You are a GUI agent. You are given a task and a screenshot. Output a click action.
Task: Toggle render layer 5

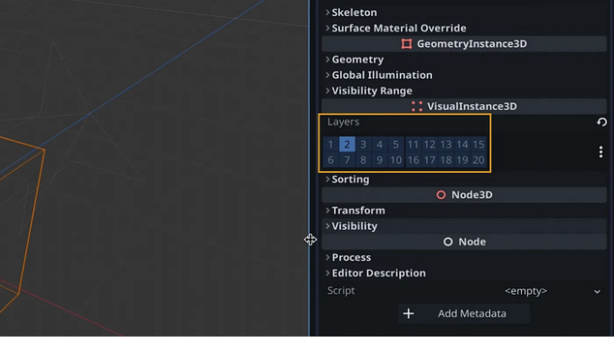[395, 144]
